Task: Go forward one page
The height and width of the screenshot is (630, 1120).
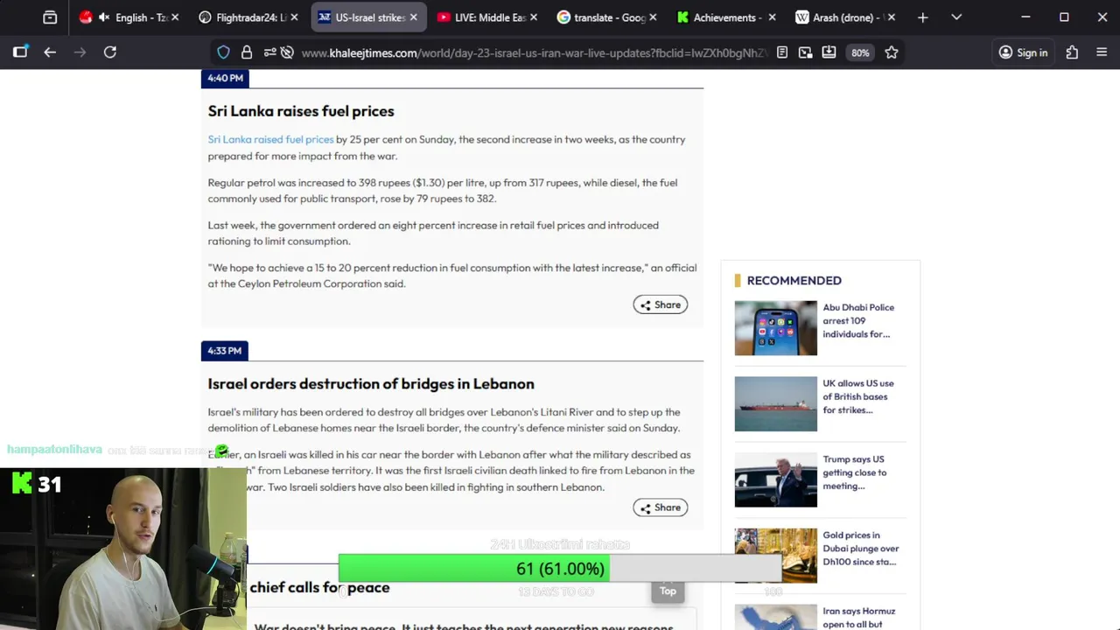Action: point(80,52)
